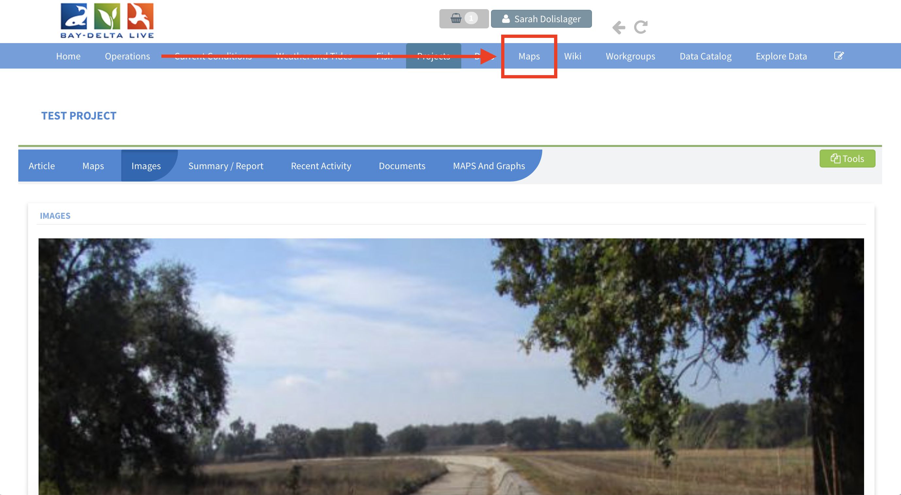Open the Workgroups navigation item

point(630,56)
